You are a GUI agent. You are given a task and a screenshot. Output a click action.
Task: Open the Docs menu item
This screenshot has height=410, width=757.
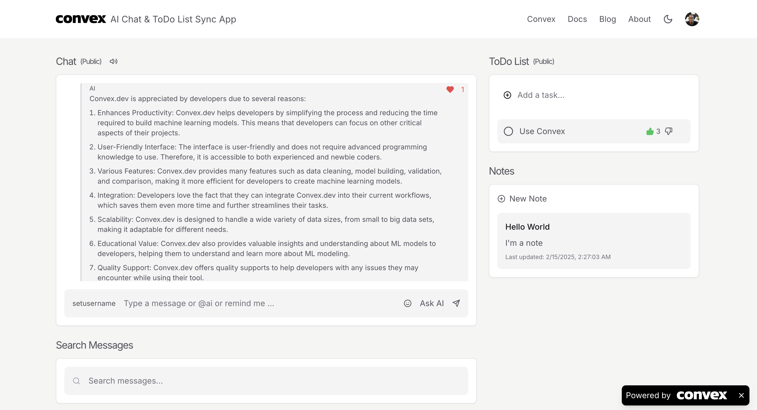577,19
